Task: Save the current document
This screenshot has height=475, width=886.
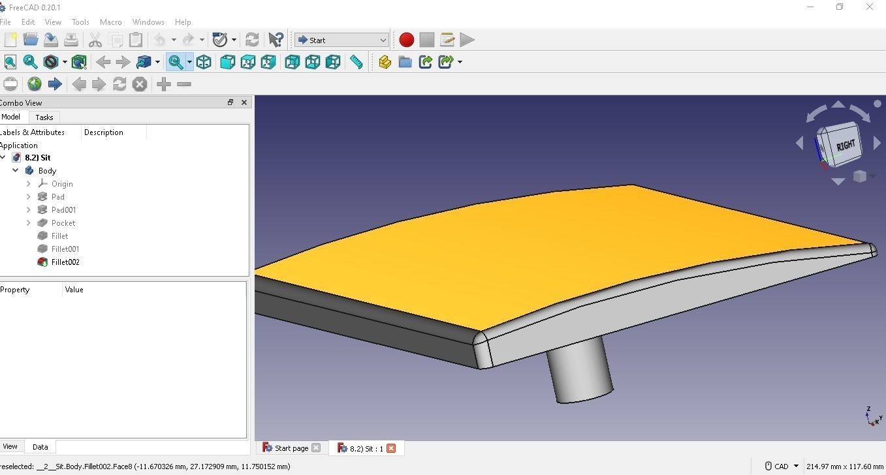Action: point(50,40)
